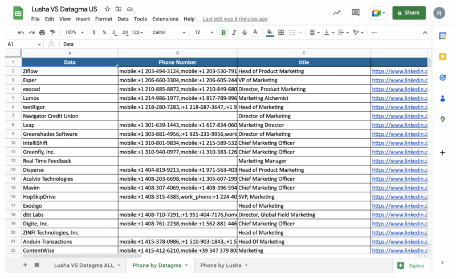Select the Phone by Datagma sheet tab
Viewport: 456px width, 279px height.
click(x=160, y=265)
